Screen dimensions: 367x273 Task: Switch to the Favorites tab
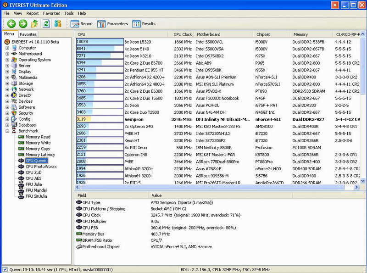click(28, 34)
